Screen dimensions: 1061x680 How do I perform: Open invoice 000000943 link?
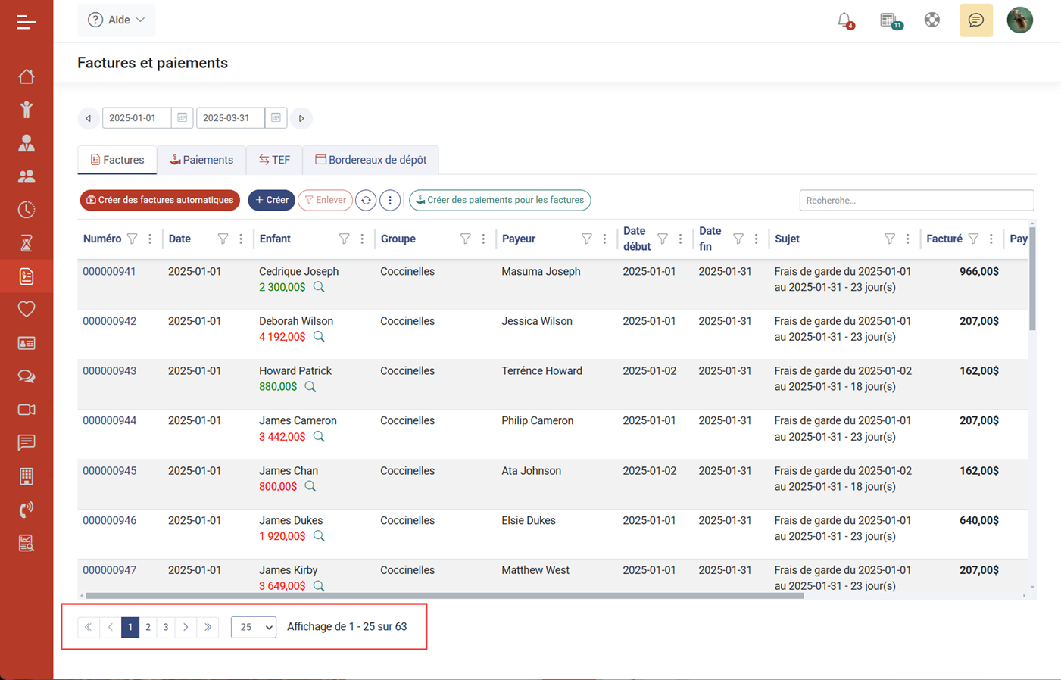[x=110, y=371]
